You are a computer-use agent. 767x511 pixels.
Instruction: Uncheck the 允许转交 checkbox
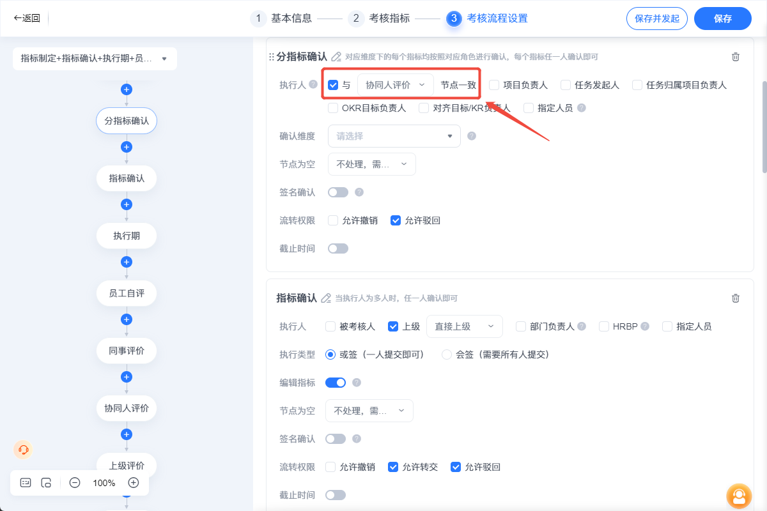click(x=393, y=467)
